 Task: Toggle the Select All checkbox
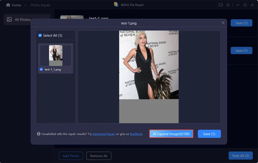point(40,35)
